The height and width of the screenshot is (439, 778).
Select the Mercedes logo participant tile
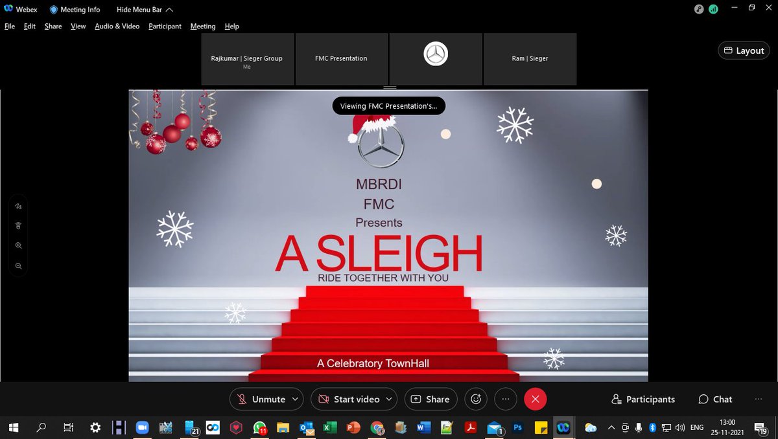click(x=436, y=60)
